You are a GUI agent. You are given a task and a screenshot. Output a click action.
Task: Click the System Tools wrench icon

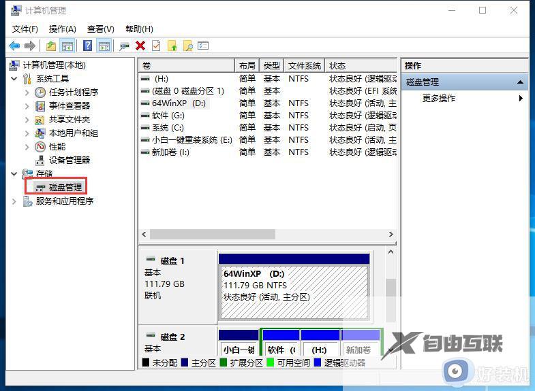click(x=27, y=79)
